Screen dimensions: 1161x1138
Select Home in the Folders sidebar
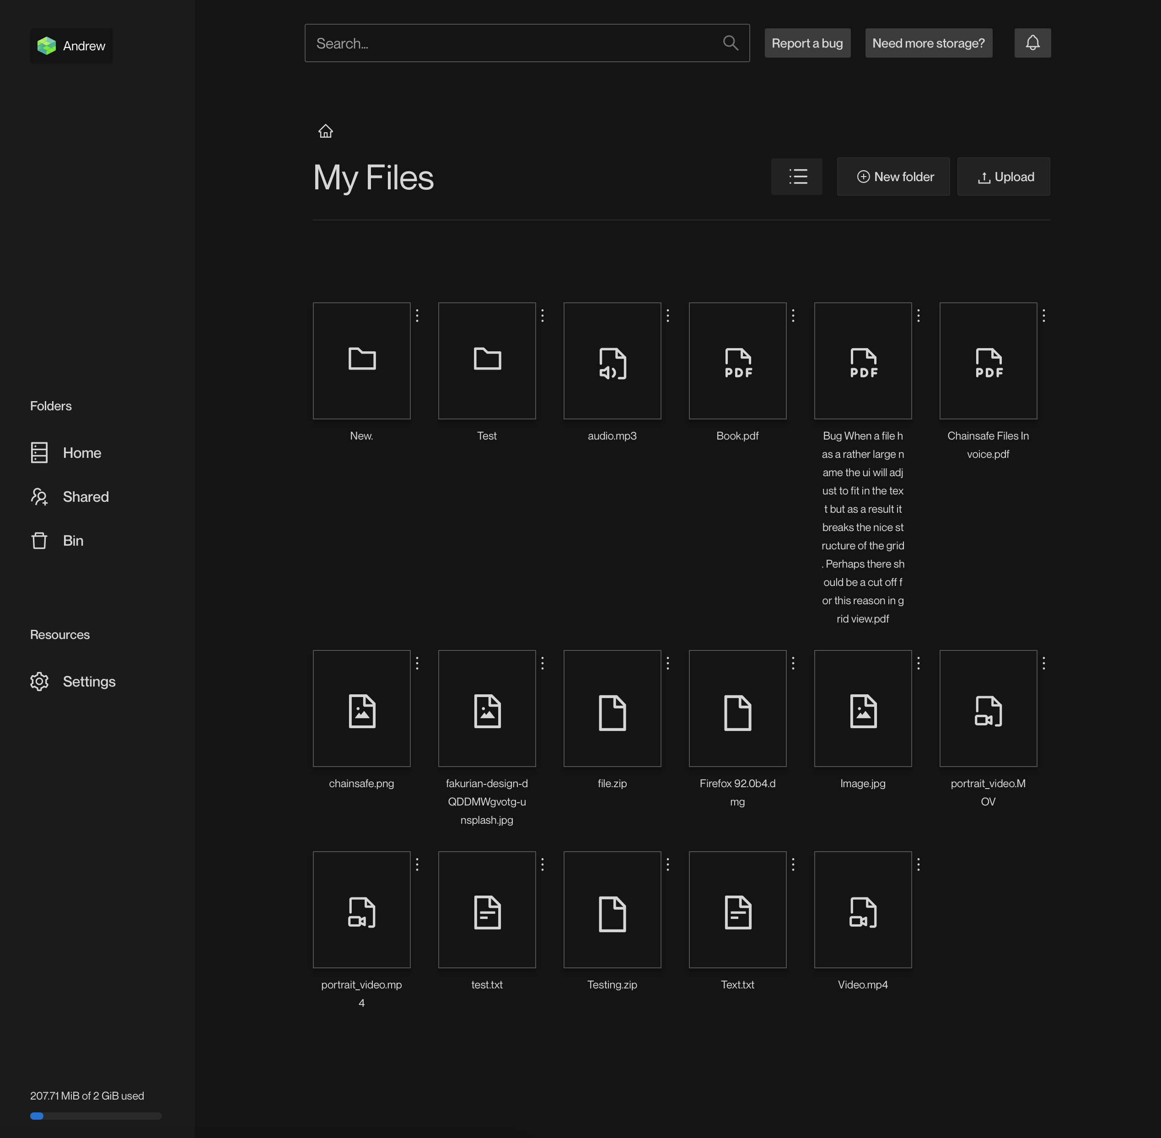pyautogui.click(x=81, y=452)
